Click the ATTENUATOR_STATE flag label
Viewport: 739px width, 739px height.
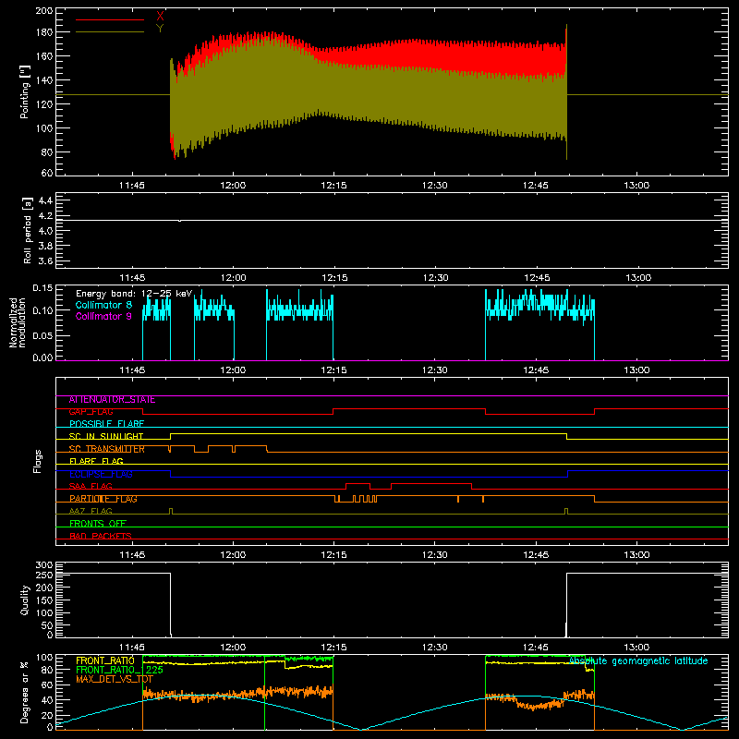tap(112, 400)
